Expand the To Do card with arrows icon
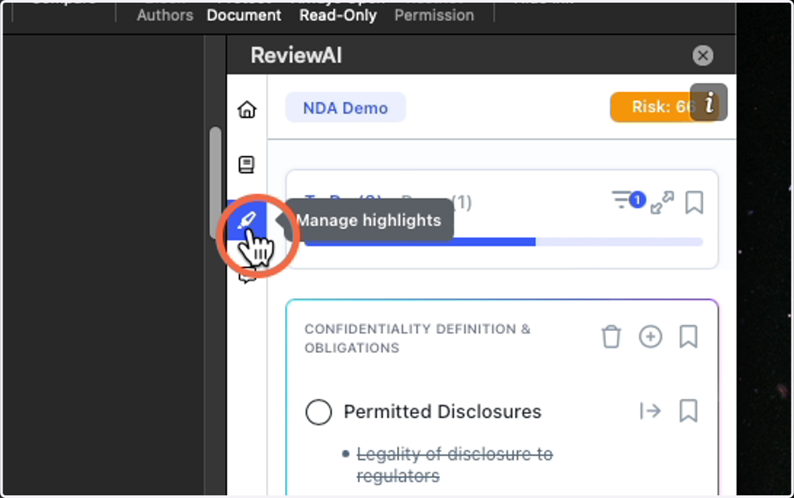Screen dimensions: 794x498 click(x=662, y=203)
